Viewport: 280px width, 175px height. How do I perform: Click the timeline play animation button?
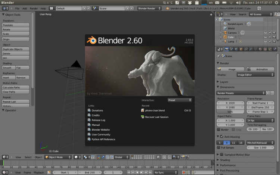pyautogui.click(x=141, y=172)
